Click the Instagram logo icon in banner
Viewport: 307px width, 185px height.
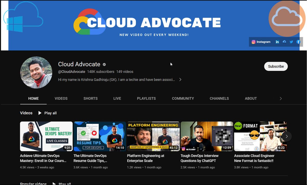pos(253,42)
